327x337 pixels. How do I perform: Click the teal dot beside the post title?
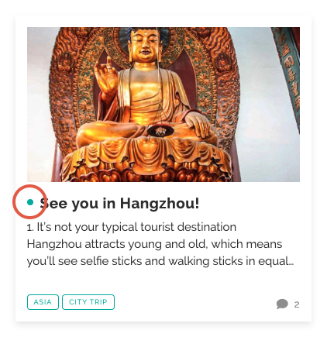click(30, 202)
